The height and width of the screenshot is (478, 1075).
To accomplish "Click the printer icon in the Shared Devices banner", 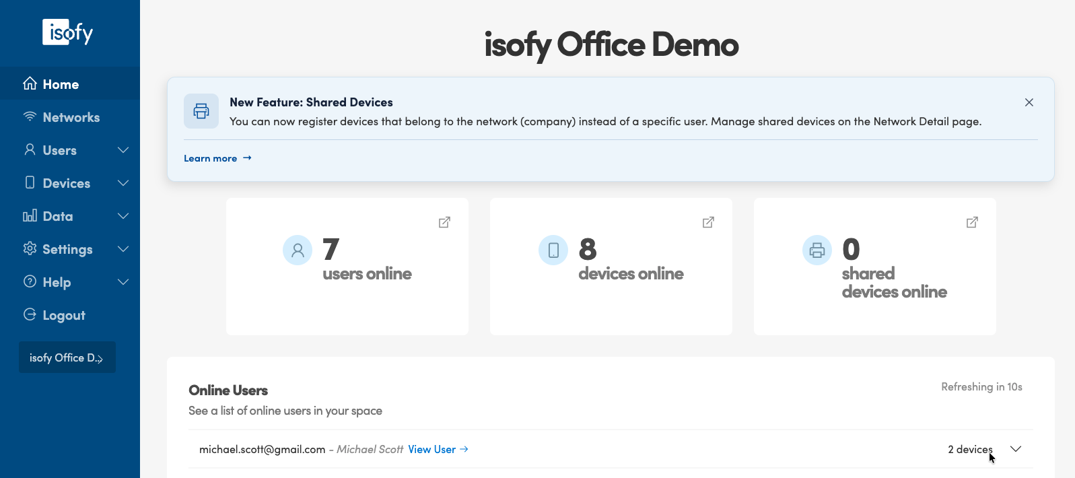I will (201, 111).
